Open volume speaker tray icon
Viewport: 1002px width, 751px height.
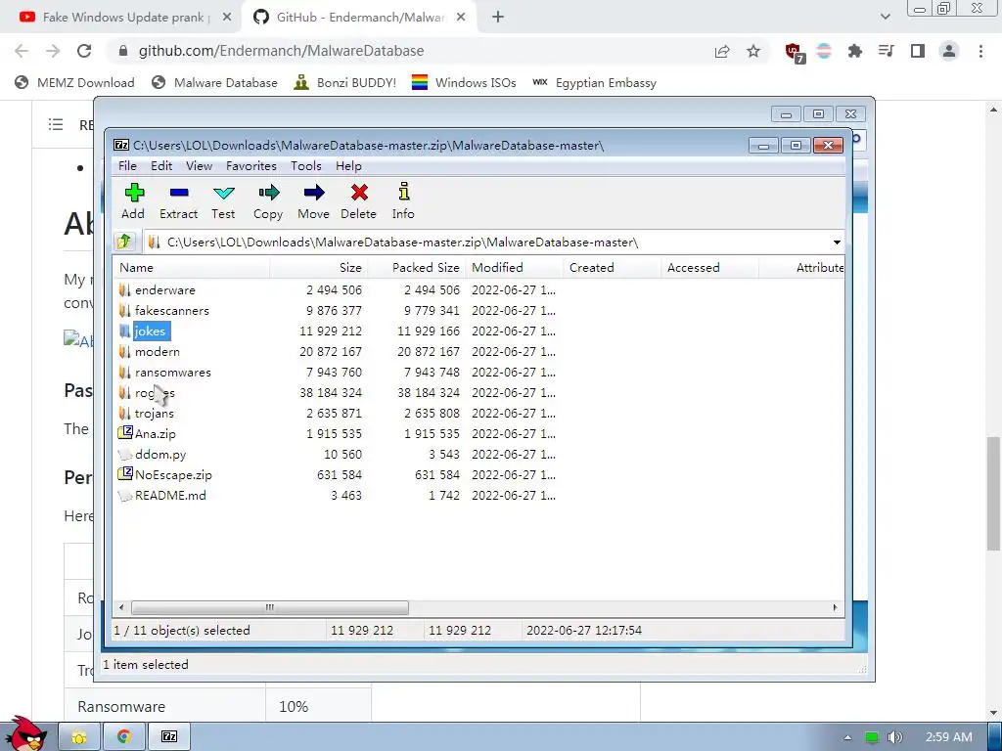tap(894, 737)
